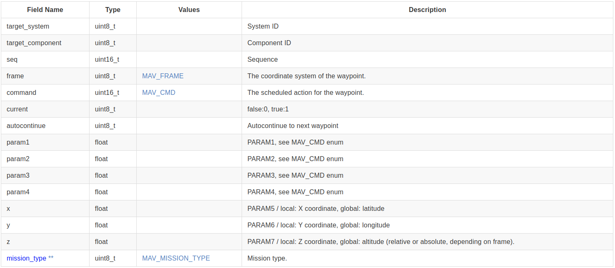The image size is (615, 268).
Task: Select the param3 field name cell
Action: click(x=45, y=175)
